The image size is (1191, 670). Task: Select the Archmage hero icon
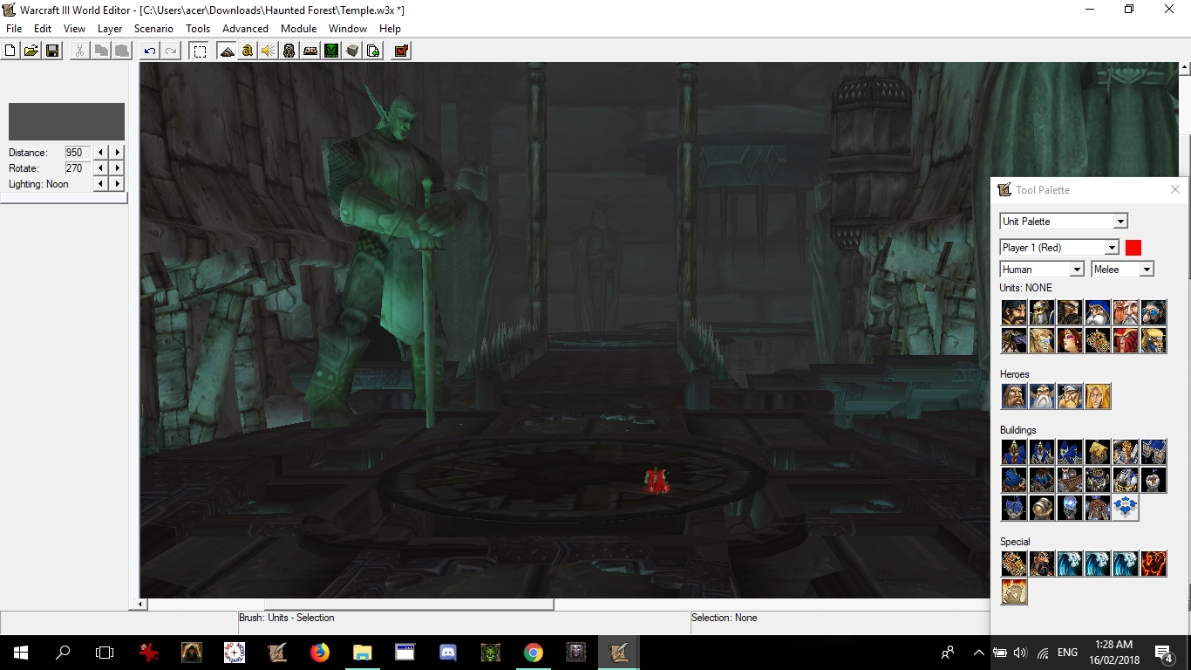point(1042,396)
